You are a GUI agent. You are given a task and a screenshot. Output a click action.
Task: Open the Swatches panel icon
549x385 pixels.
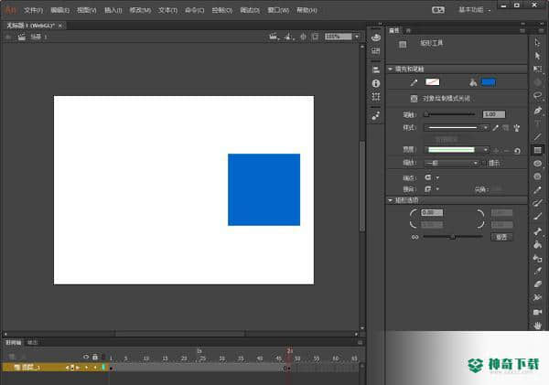tap(376, 51)
